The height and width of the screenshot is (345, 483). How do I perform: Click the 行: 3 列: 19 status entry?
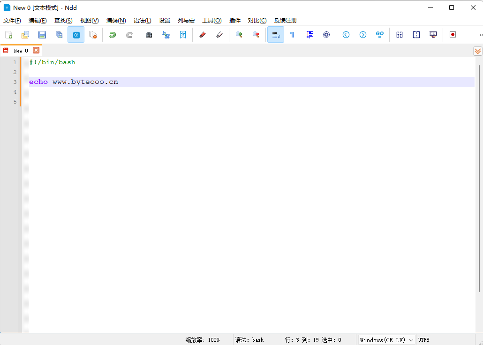[313, 340]
